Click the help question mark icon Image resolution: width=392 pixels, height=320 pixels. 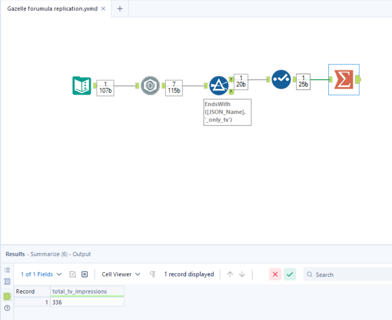click(x=7, y=307)
